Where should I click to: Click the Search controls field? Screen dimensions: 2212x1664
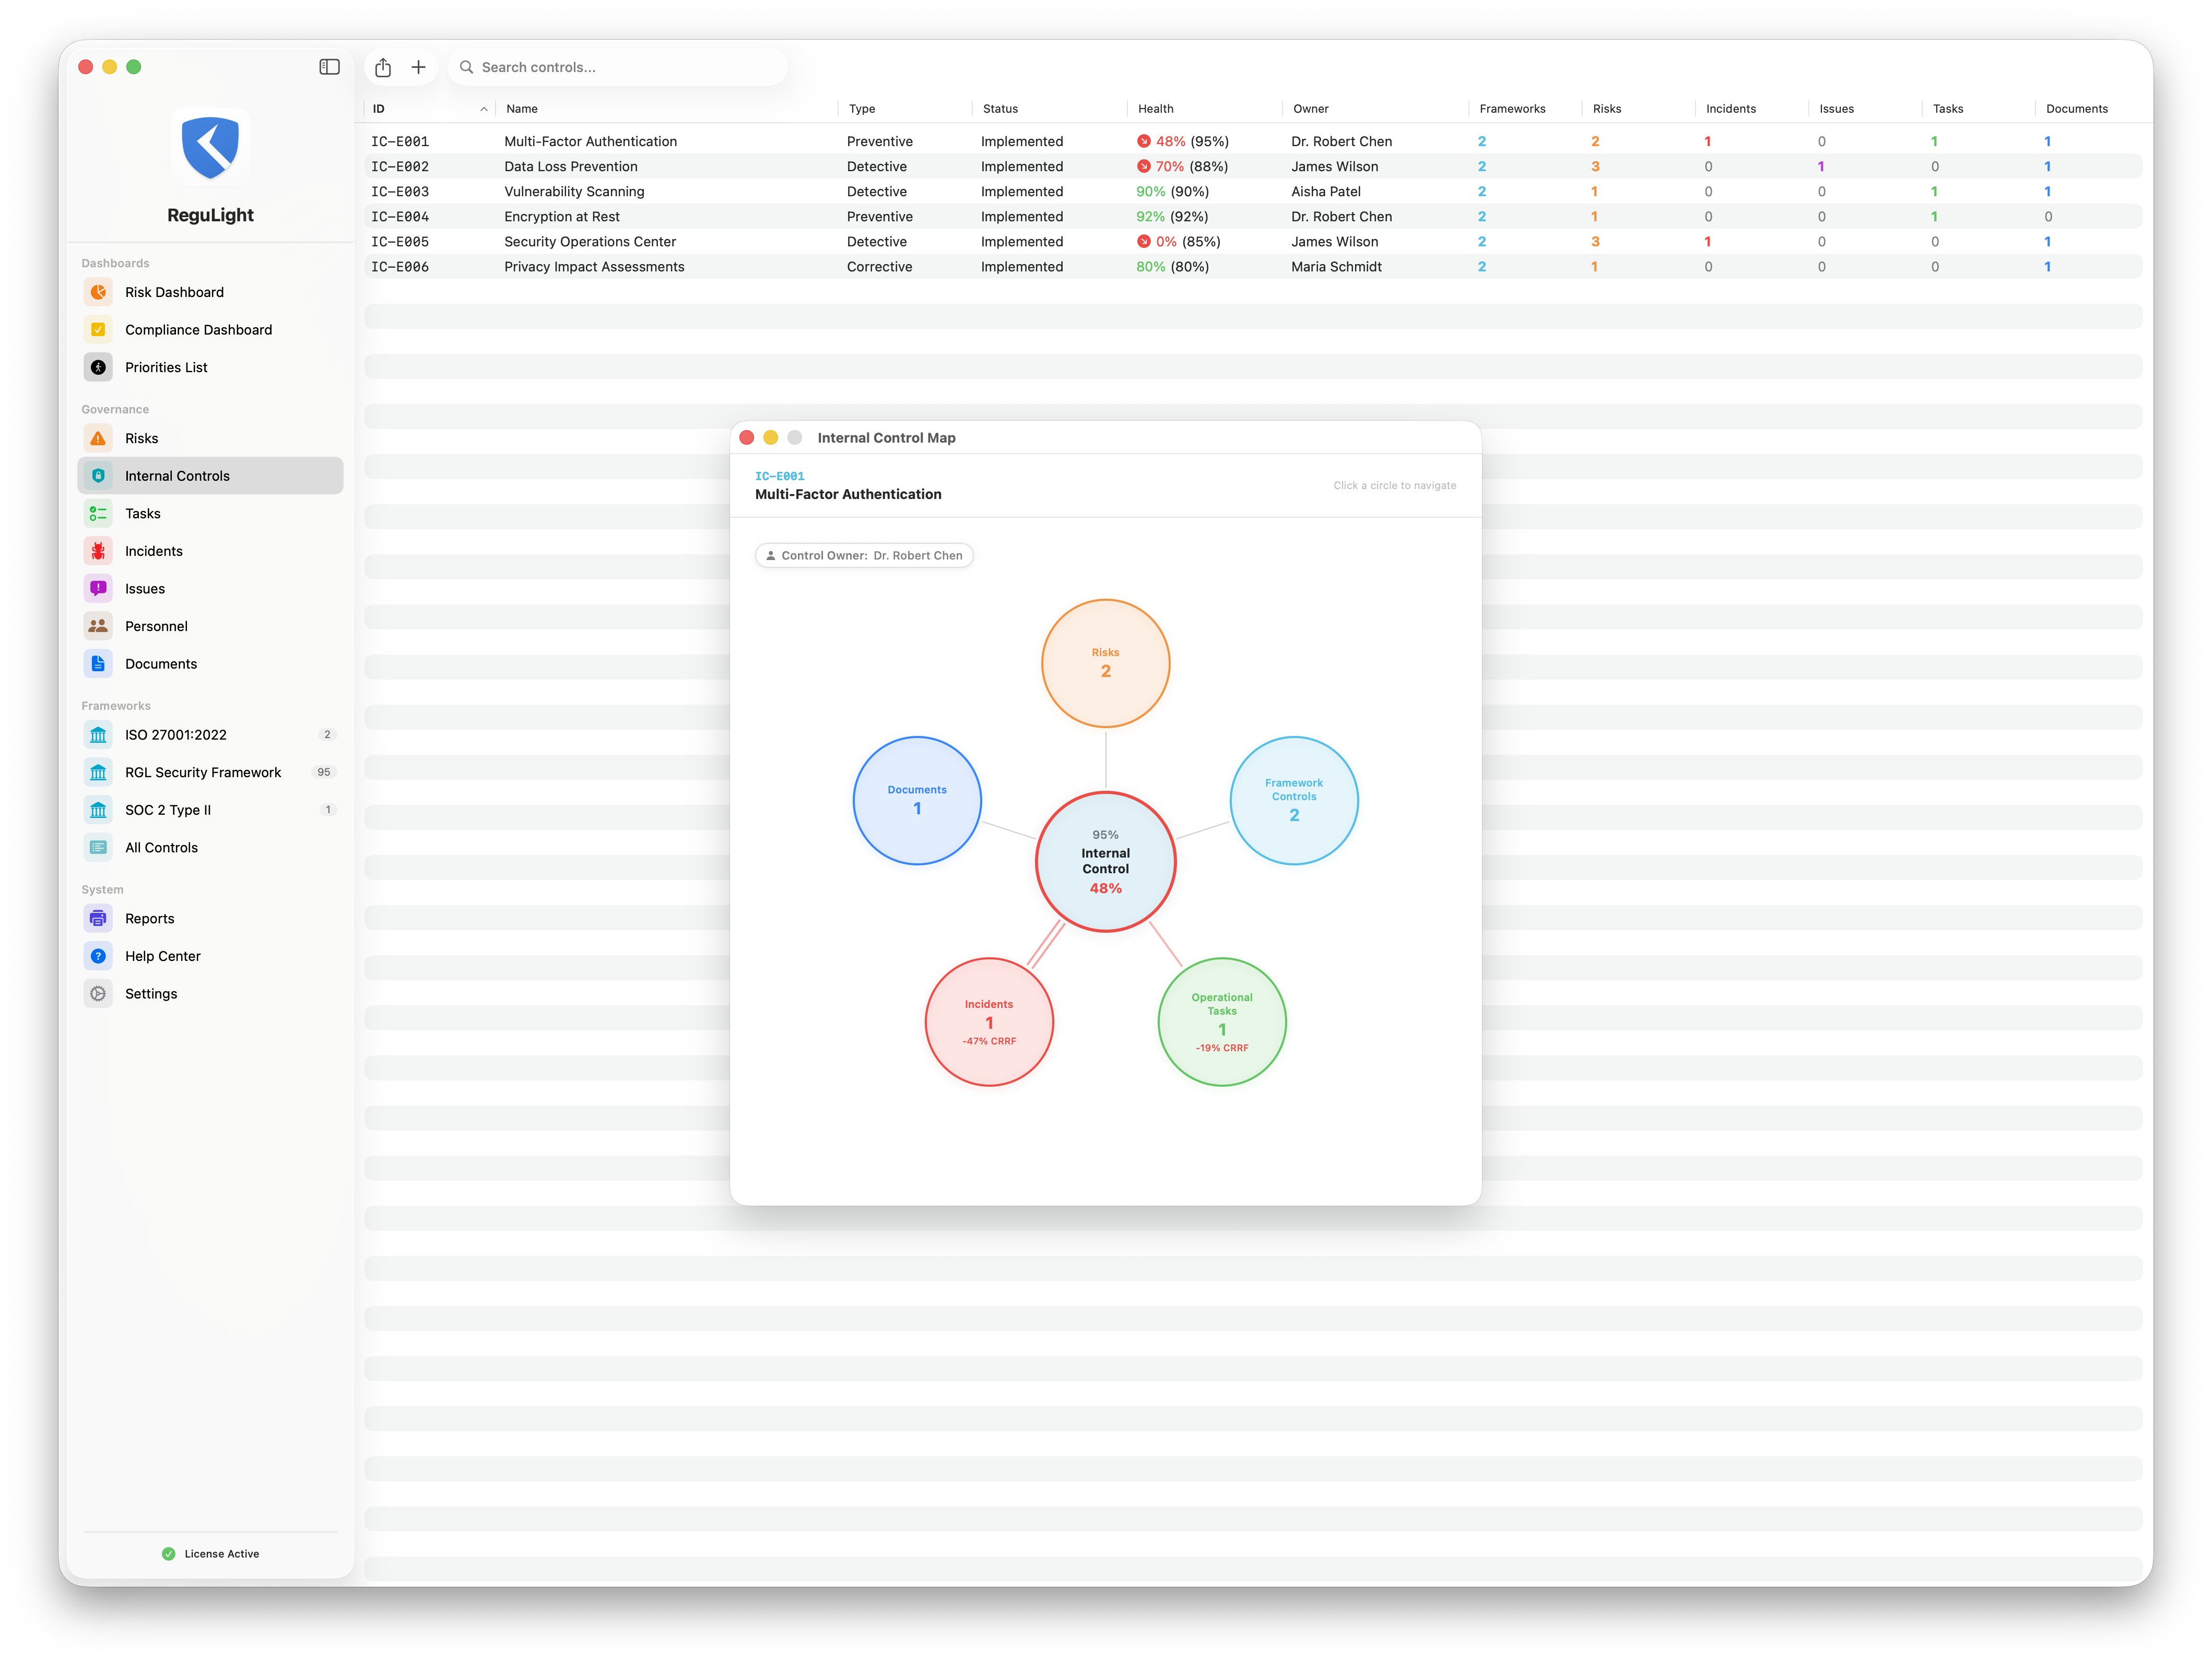point(620,67)
